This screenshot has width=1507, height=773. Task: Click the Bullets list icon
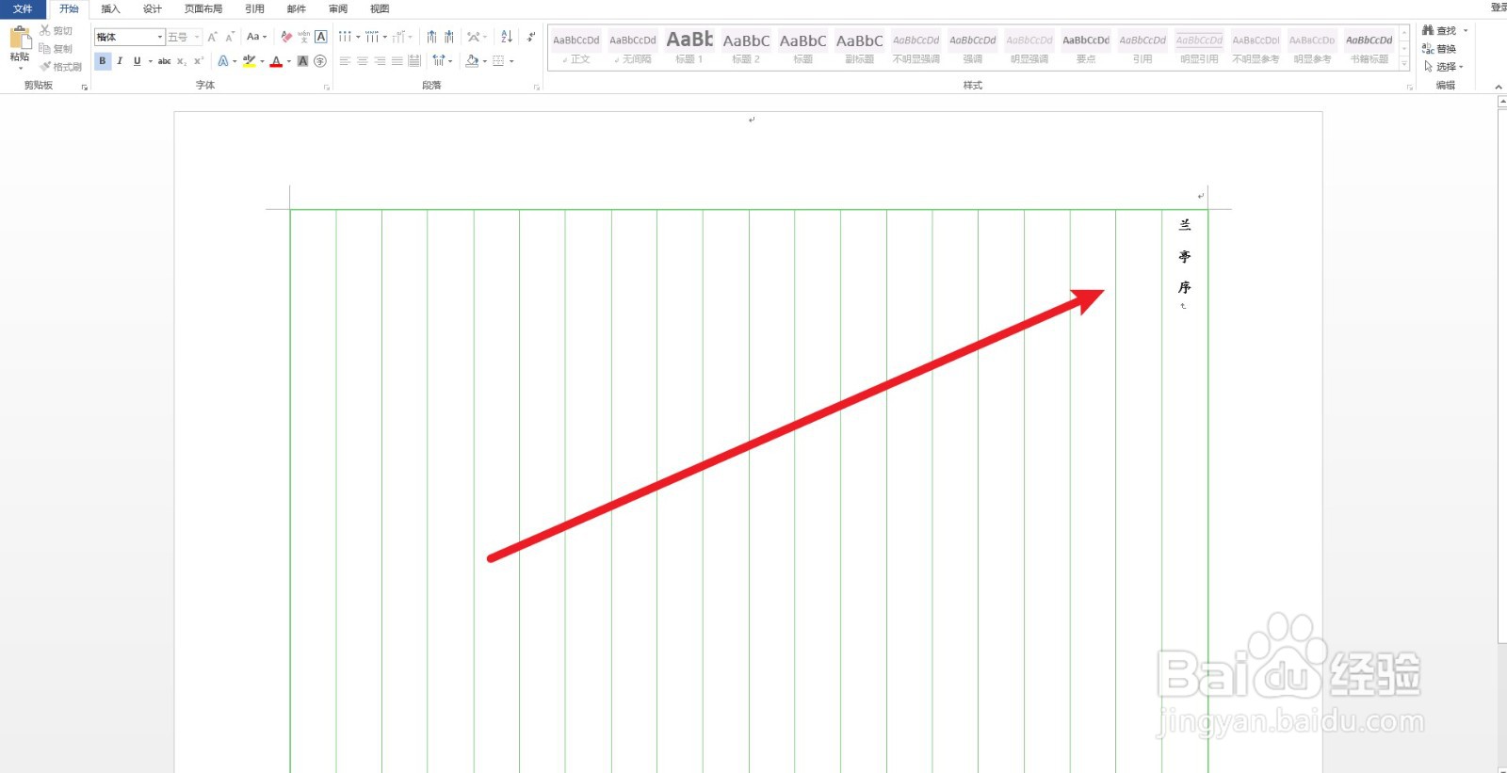point(345,37)
